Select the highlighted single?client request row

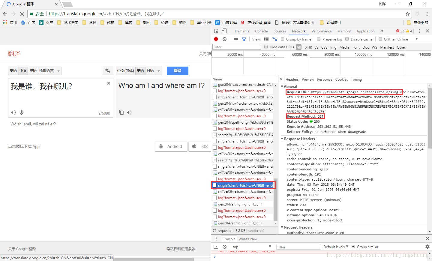[x=243, y=185]
